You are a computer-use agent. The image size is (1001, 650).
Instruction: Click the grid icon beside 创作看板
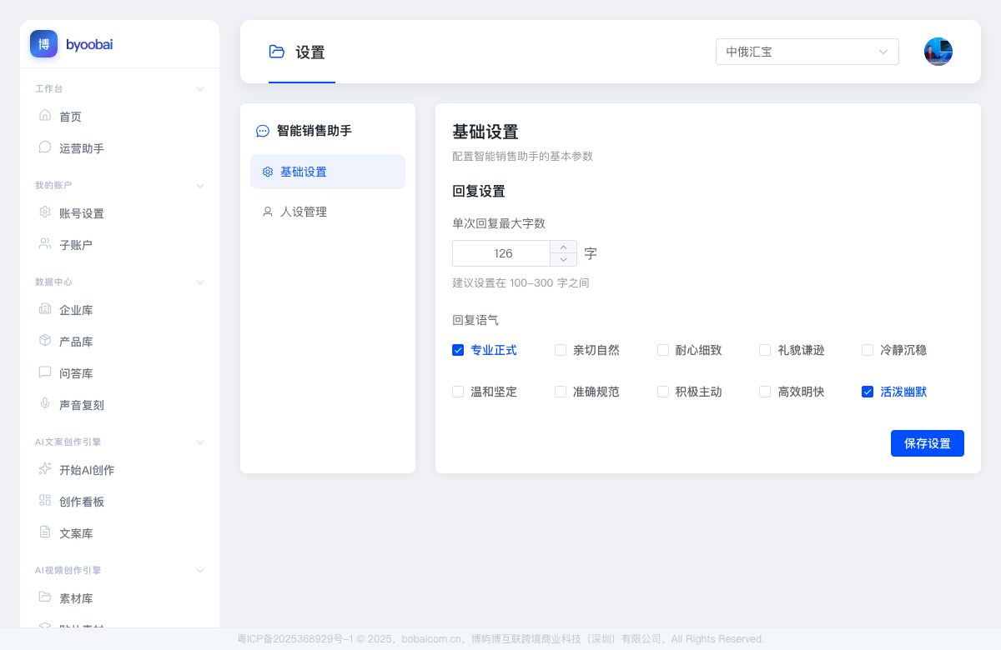(45, 501)
